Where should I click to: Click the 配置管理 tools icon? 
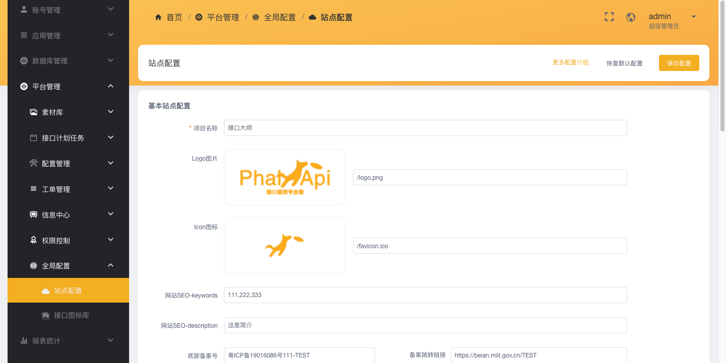click(x=33, y=163)
